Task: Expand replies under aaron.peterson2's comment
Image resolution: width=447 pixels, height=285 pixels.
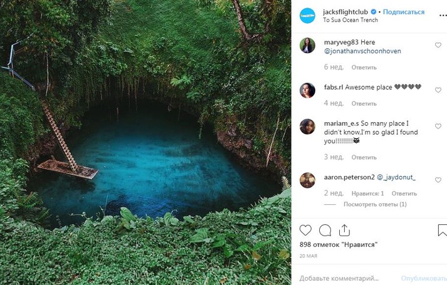Action: (x=375, y=204)
